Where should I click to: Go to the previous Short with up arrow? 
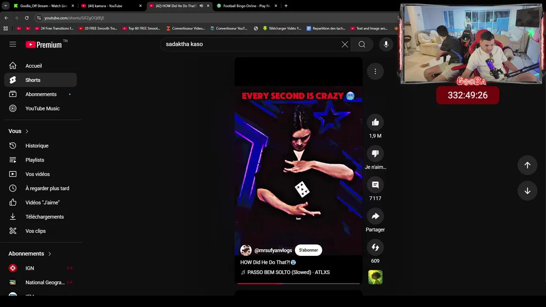pyautogui.click(x=527, y=165)
